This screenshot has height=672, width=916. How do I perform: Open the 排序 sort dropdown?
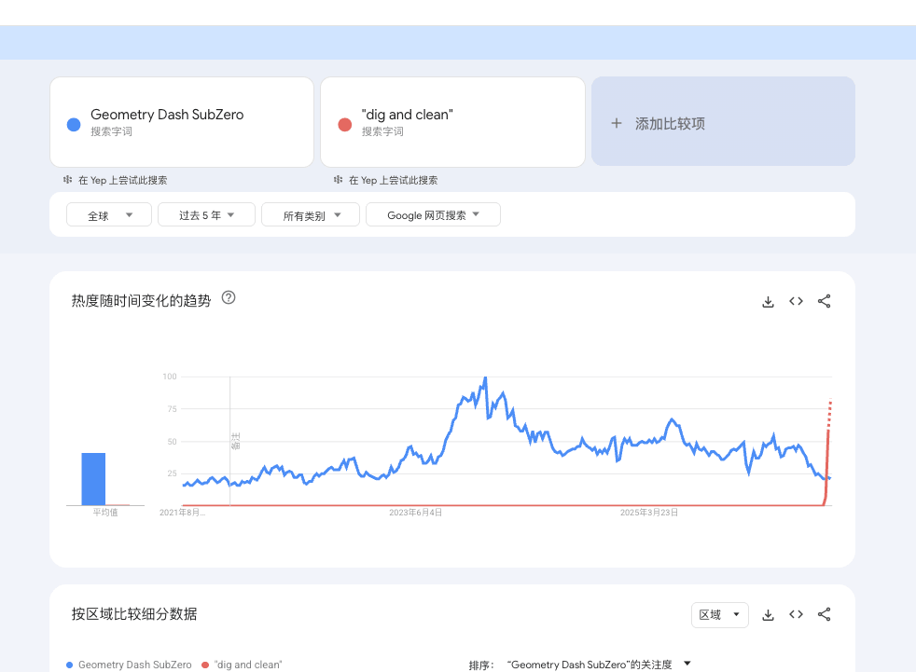598,665
